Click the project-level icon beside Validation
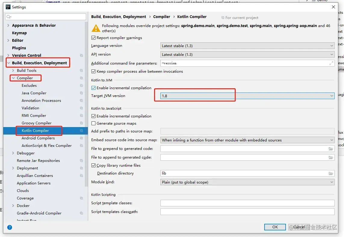The image size is (344, 237). 81,108
